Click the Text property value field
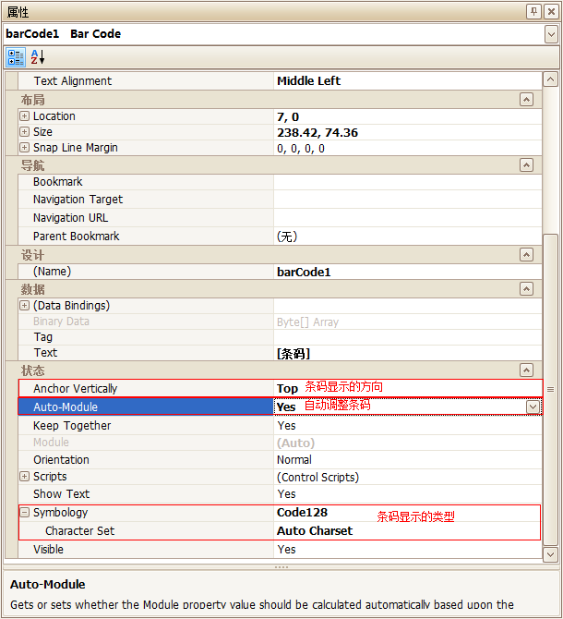 pos(406,353)
